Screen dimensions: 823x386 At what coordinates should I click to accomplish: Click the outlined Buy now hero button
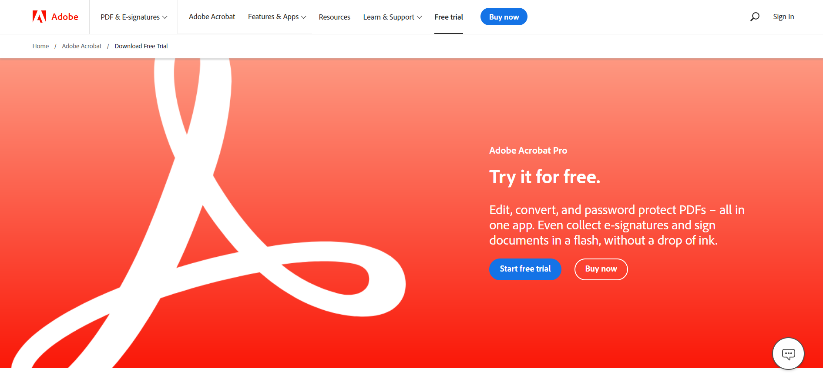click(601, 269)
